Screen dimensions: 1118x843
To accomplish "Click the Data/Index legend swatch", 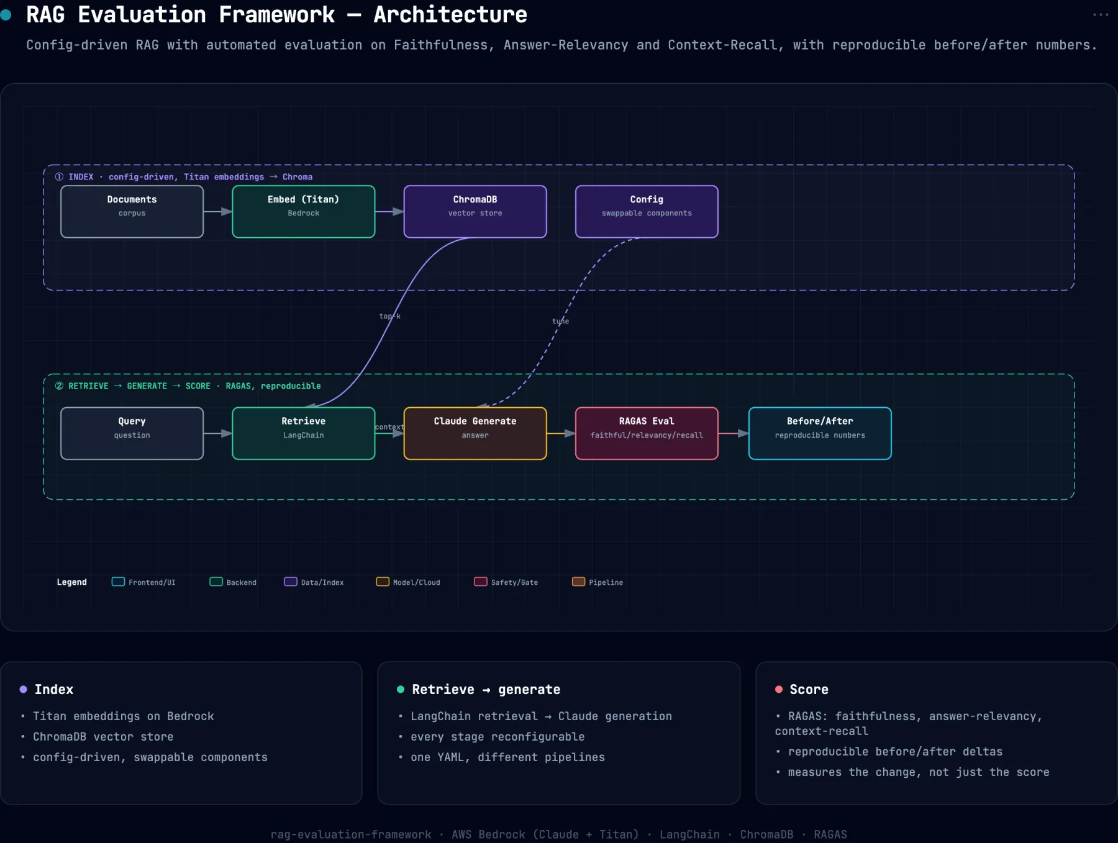I will click(x=291, y=582).
